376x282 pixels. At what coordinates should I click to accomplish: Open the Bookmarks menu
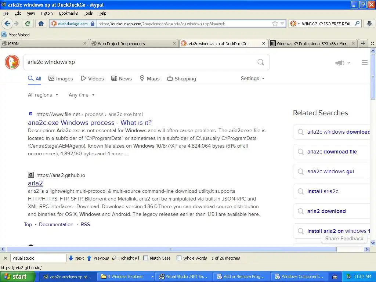69,13
